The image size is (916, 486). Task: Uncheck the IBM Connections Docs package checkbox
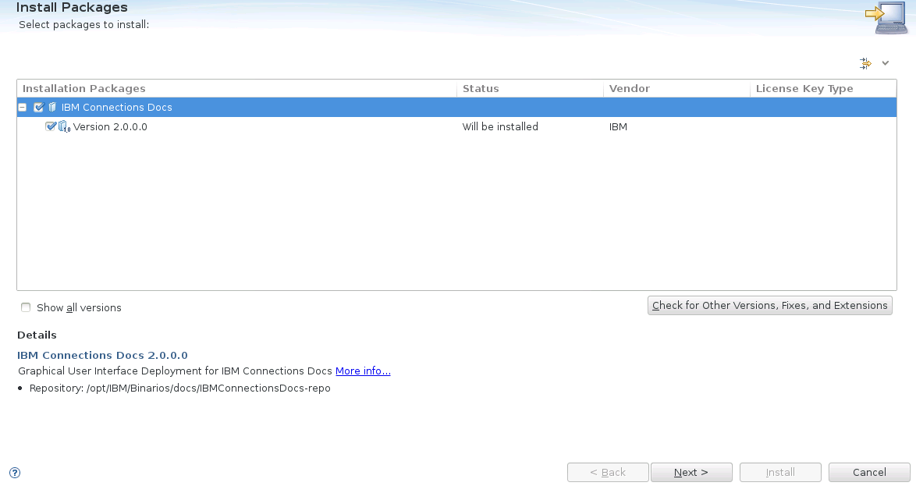coord(39,108)
